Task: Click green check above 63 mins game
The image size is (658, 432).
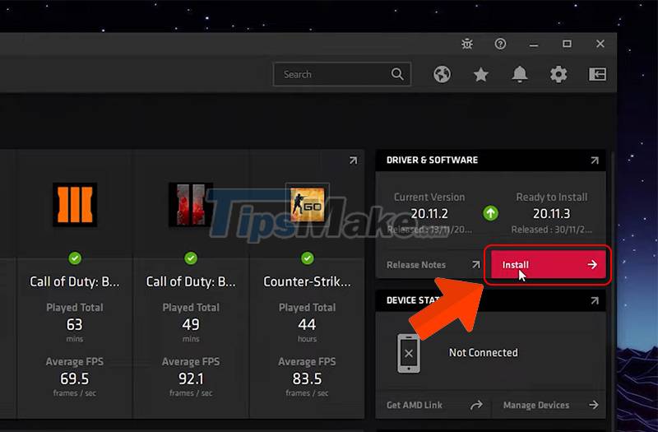Action: tap(75, 258)
